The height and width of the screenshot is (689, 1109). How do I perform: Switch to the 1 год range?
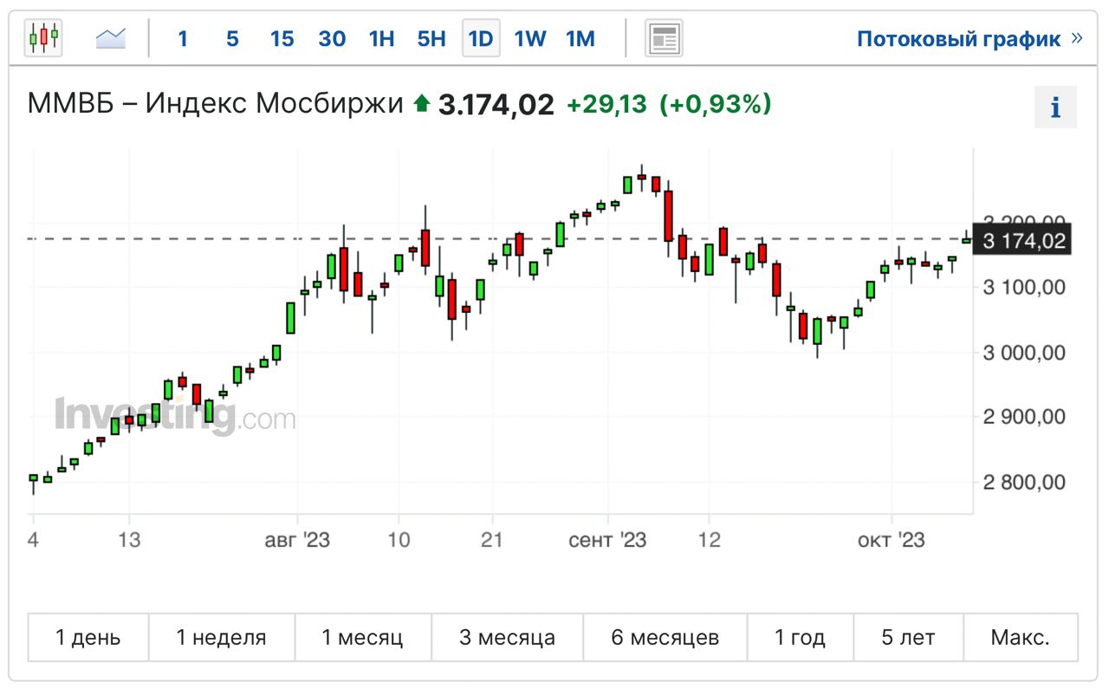801,638
